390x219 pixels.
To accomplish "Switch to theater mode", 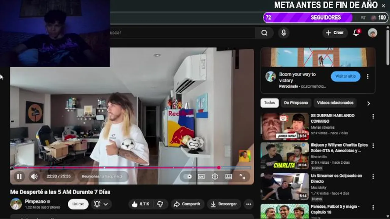I will [x=229, y=176].
